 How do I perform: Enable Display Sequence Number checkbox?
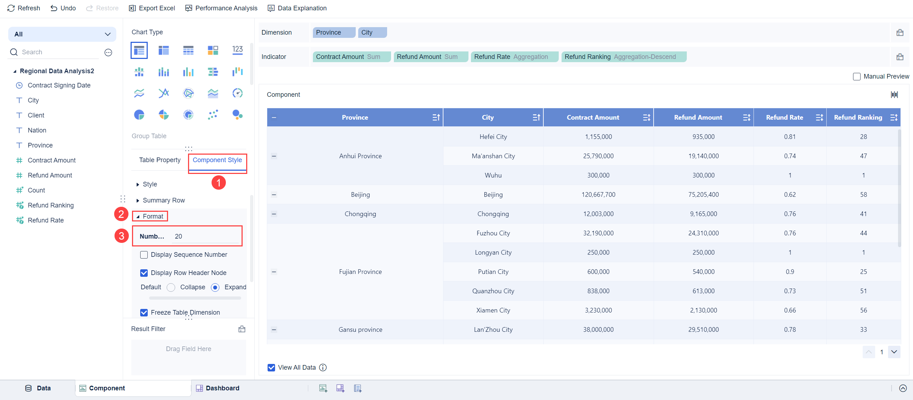(x=144, y=255)
